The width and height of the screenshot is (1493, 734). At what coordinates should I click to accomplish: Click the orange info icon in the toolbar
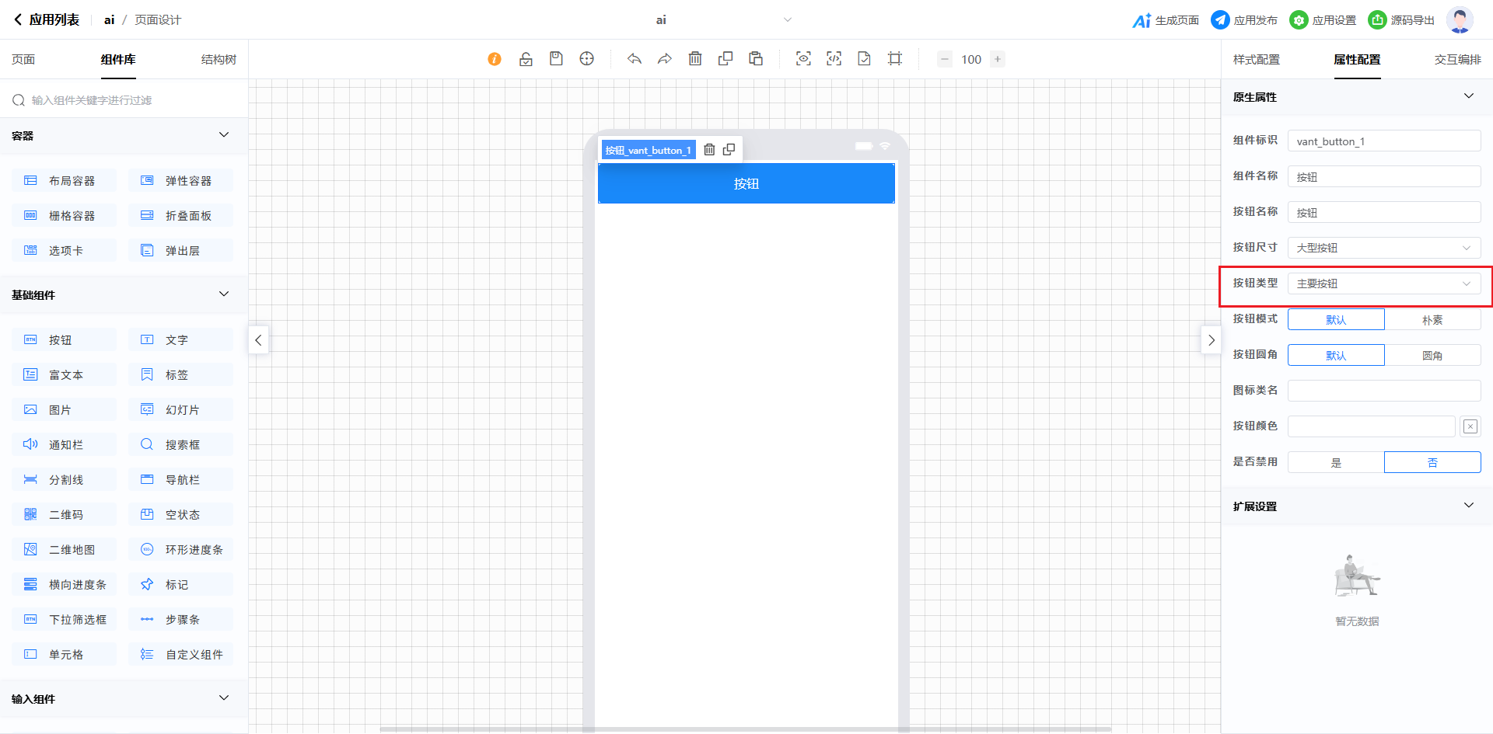(x=495, y=59)
